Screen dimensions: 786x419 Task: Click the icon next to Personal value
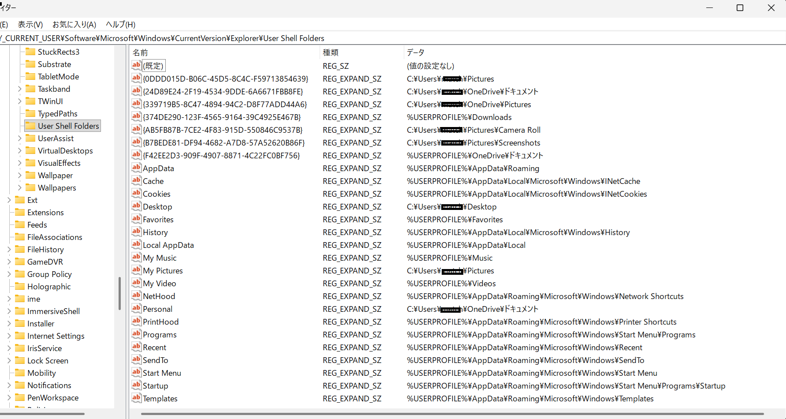pos(136,308)
